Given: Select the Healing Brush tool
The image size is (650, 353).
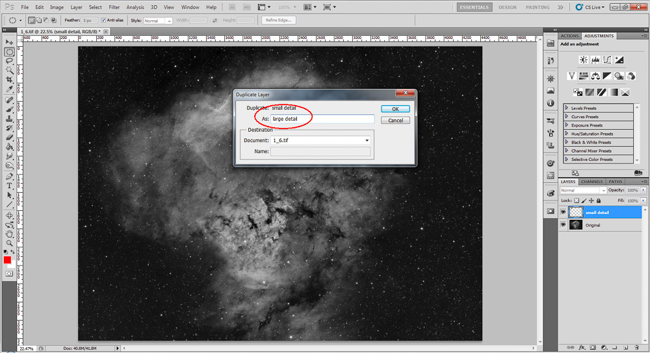Looking at the screenshot, I should pos(9,100).
